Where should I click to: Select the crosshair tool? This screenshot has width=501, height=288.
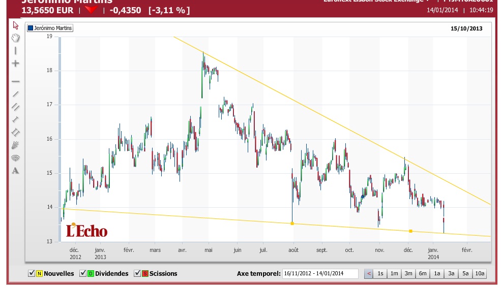15,63
